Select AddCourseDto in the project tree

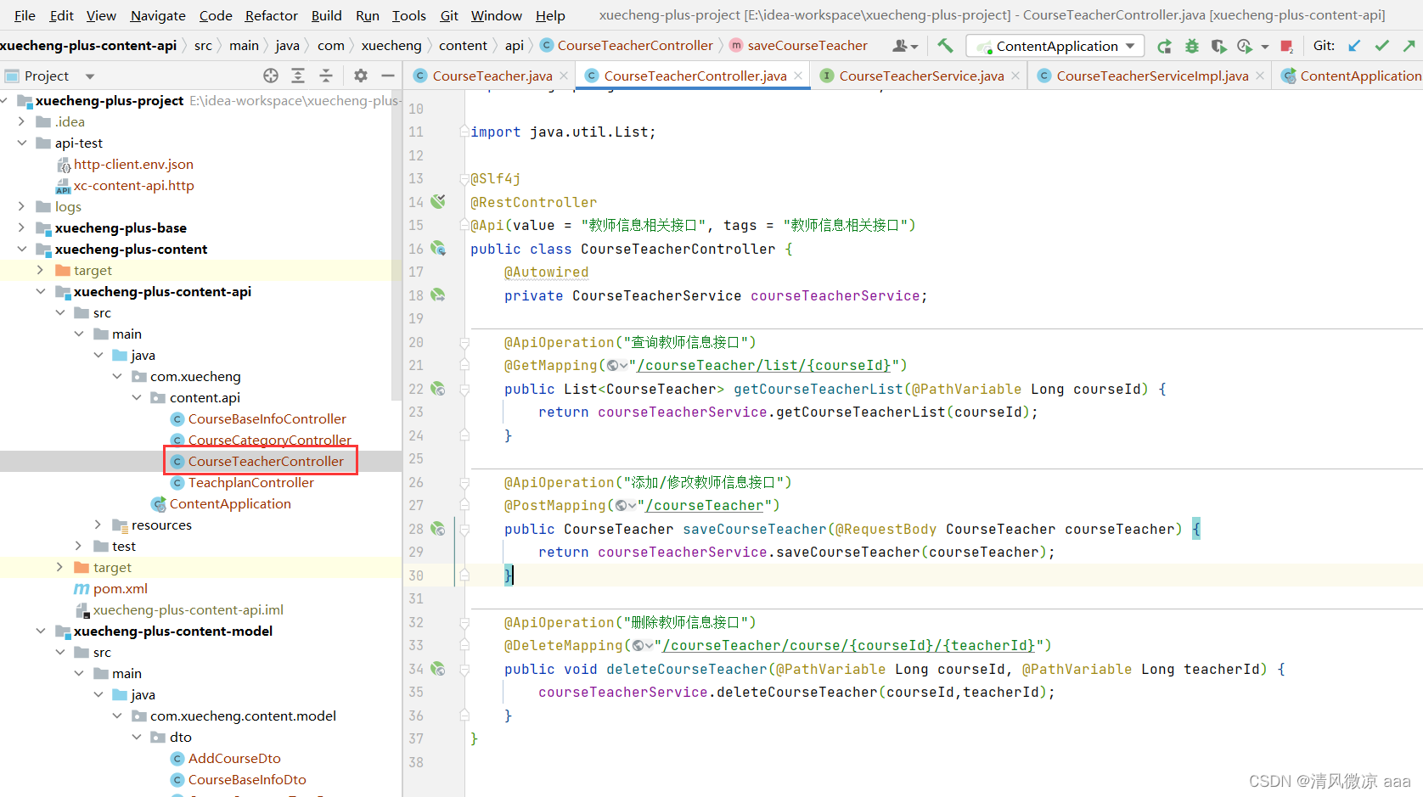[x=234, y=759]
